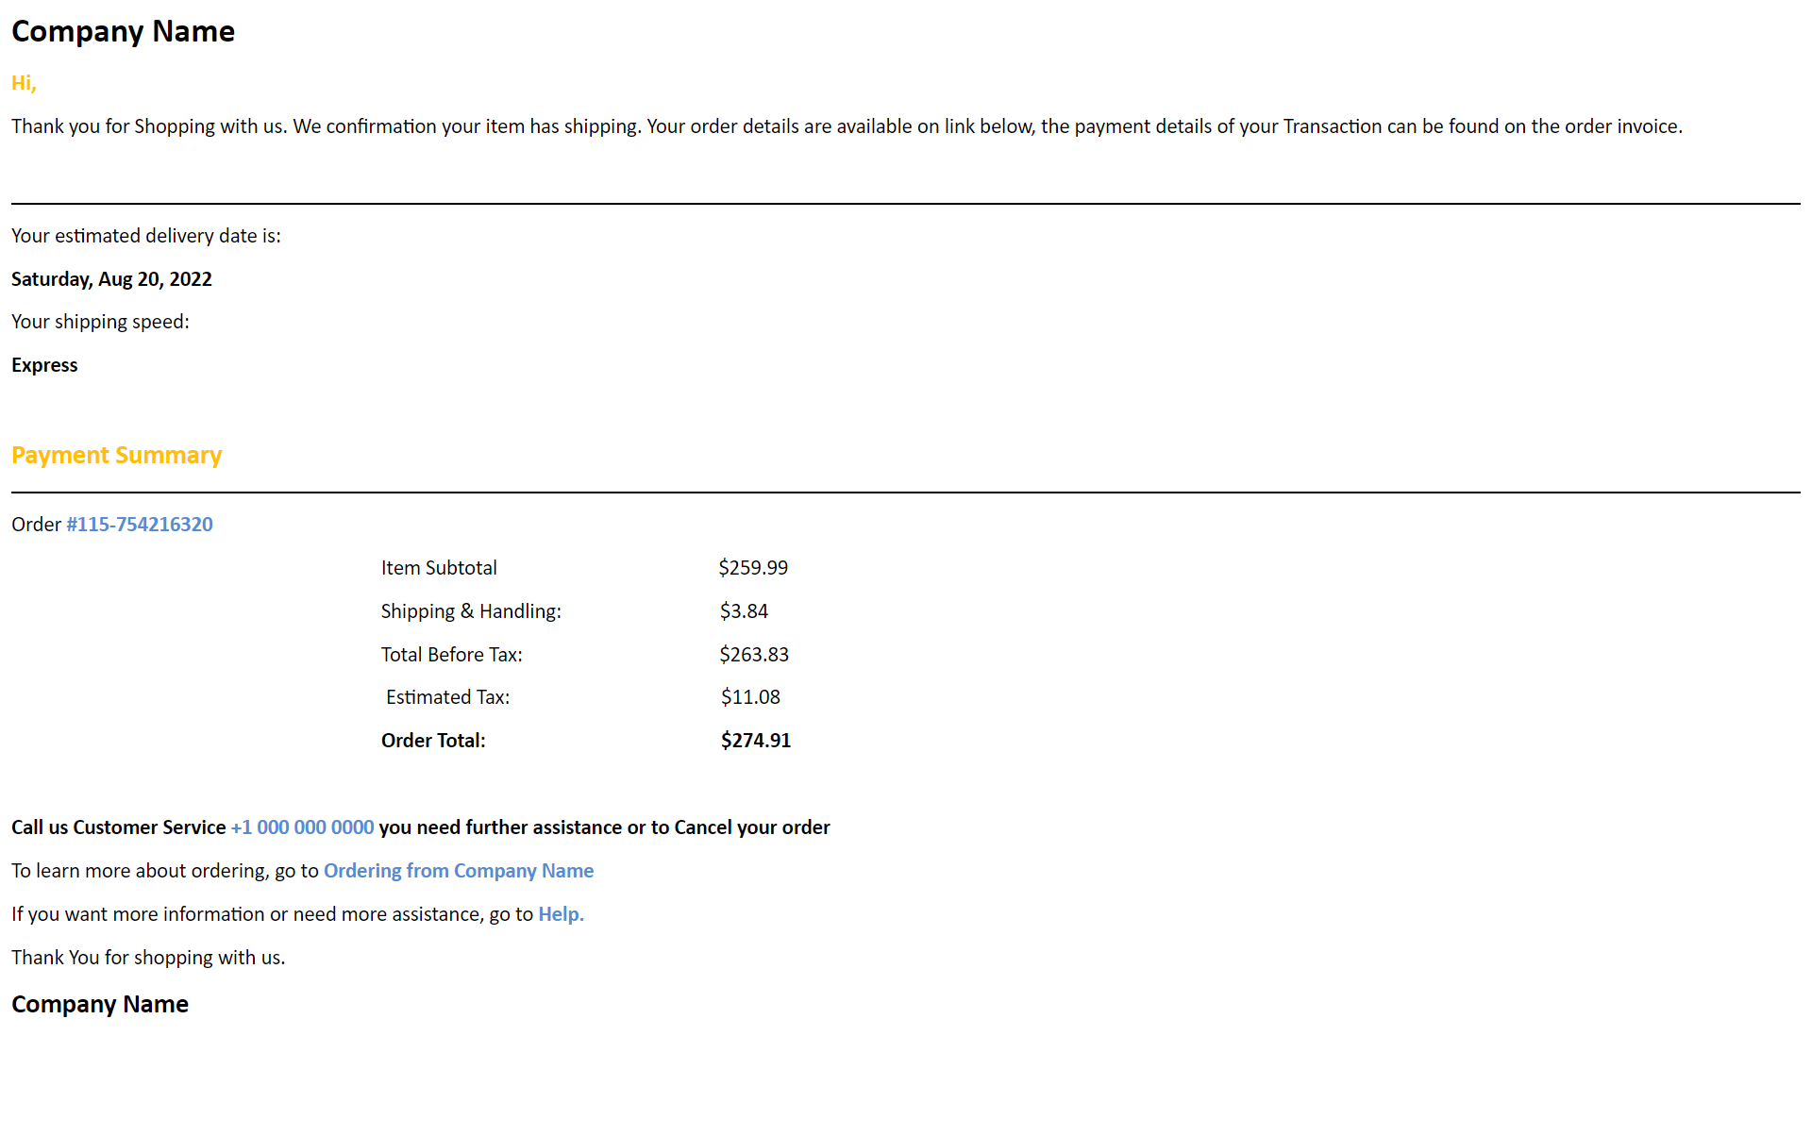
Task: Click the Company Name heading at top
Action: [123, 31]
